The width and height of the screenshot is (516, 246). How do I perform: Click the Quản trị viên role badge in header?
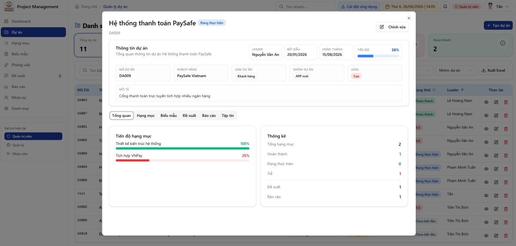[466, 6]
